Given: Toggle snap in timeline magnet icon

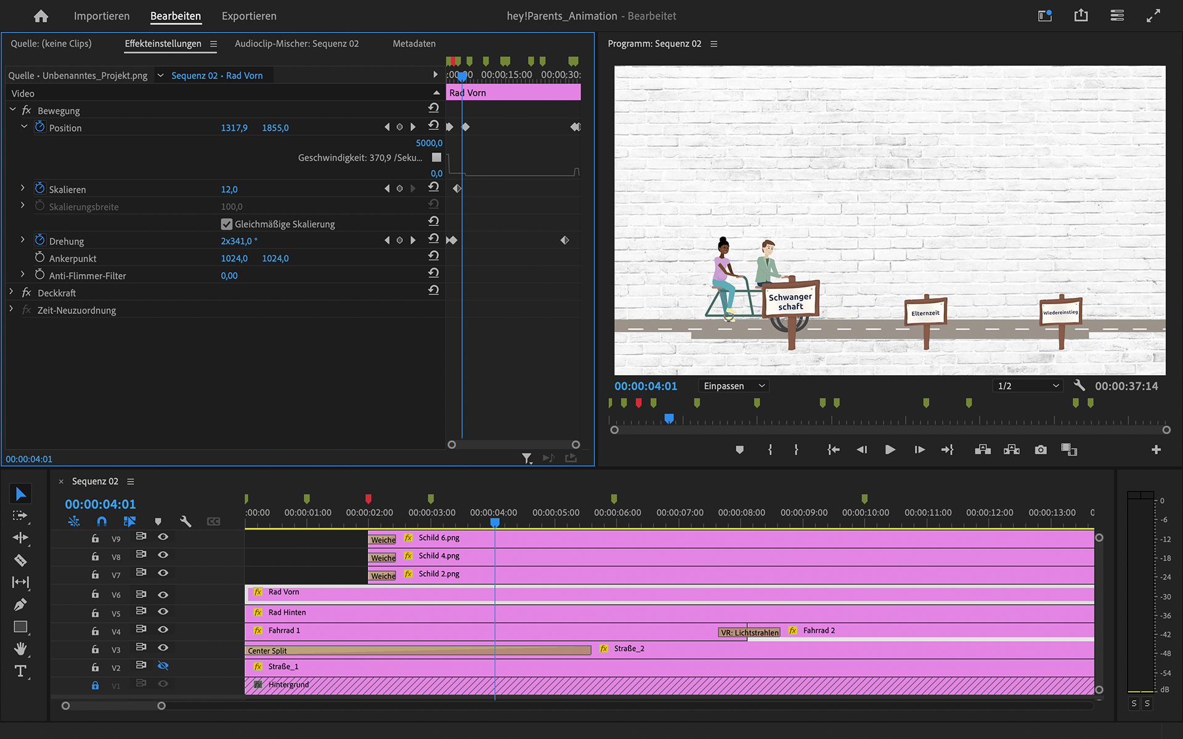Looking at the screenshot, I should pos(102,522).
